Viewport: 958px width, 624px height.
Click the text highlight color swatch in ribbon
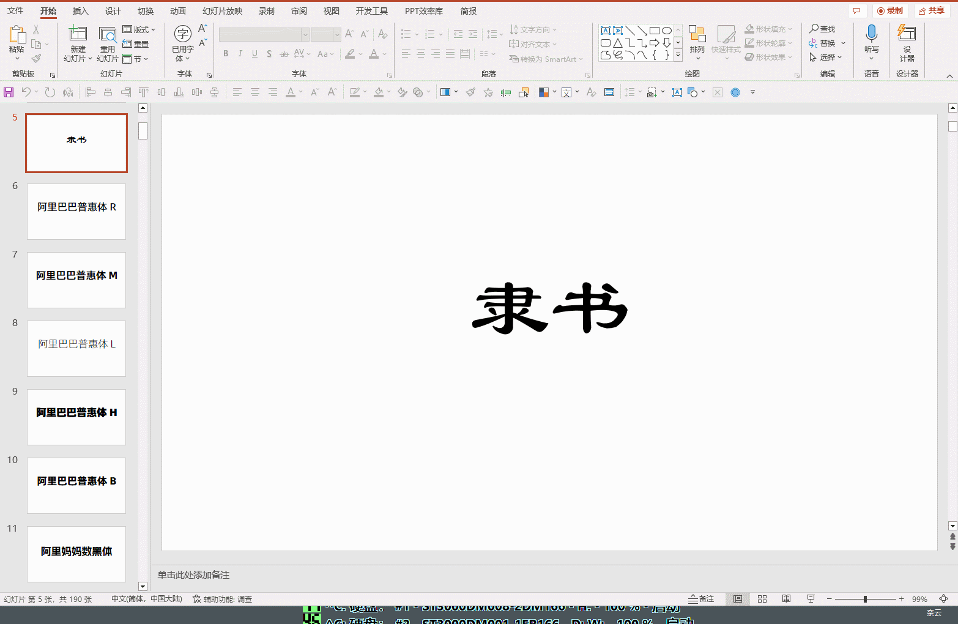click(x=350, y=54)
